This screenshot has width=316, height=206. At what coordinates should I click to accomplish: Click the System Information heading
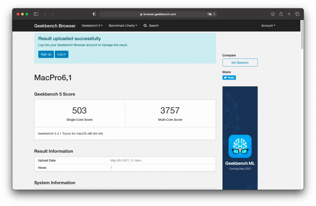(55, 183)
